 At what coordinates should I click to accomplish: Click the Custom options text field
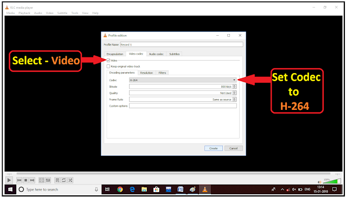click(183, 106)
